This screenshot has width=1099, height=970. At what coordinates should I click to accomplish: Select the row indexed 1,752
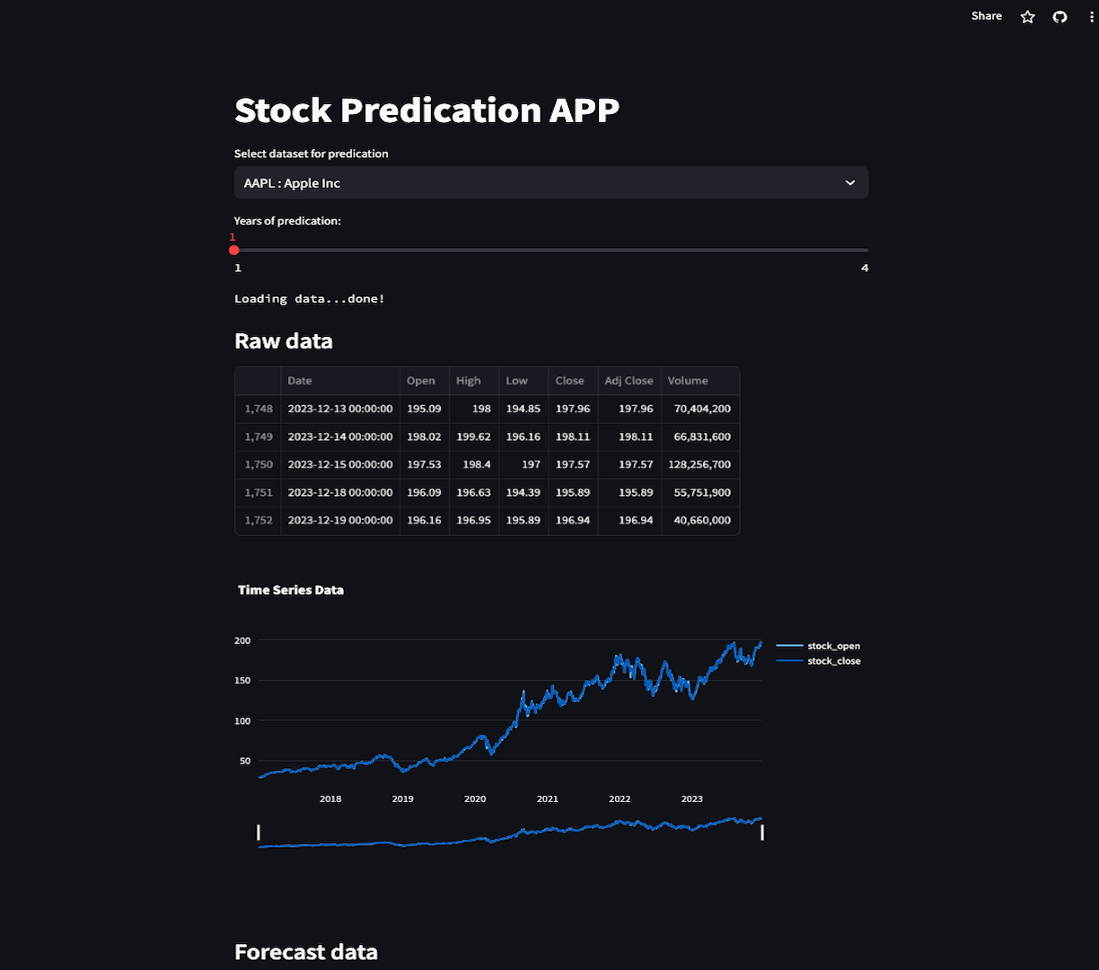(x=259, y=520)
